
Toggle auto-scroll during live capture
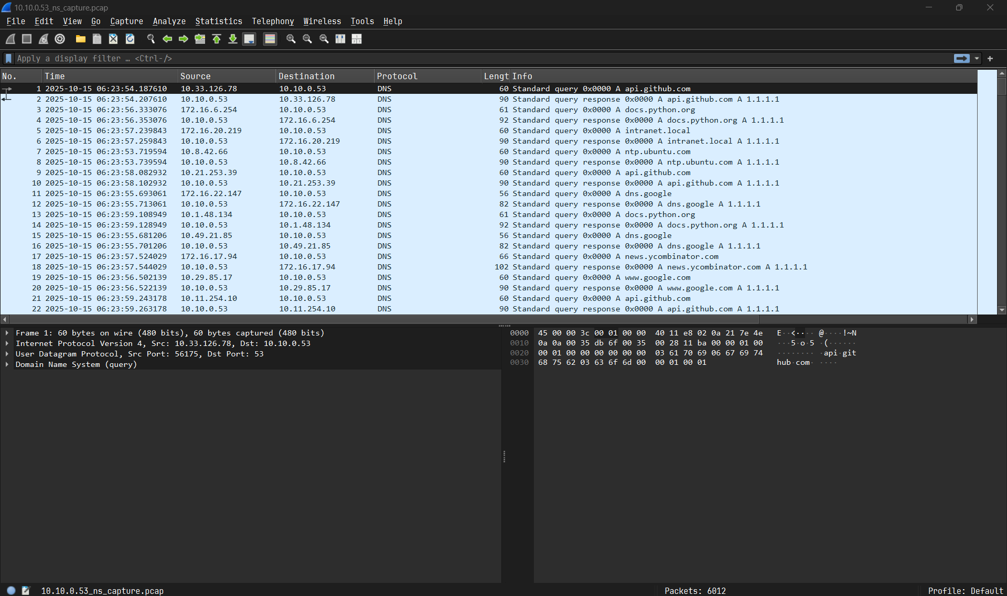[250, 39]
